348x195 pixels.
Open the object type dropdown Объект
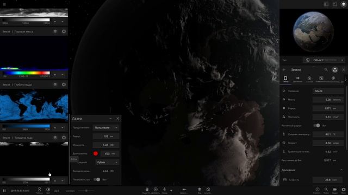[x=324, y=60]
